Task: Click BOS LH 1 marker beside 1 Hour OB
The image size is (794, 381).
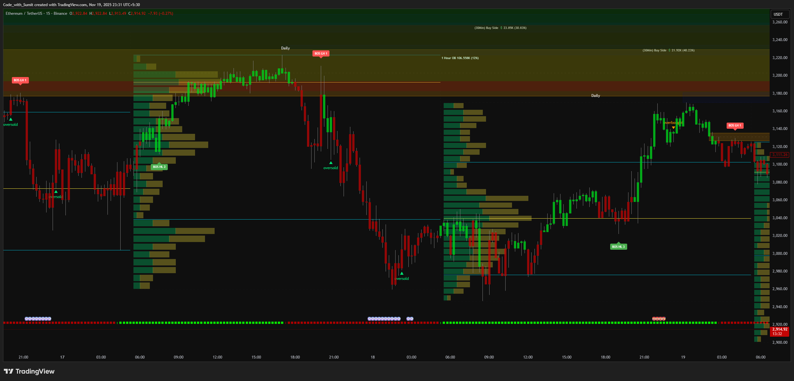Action: coord(321,54)
